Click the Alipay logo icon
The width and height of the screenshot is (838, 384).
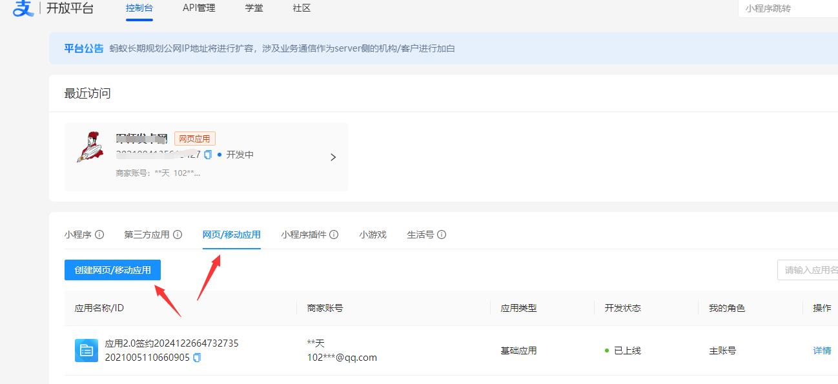click(x=24, y=8)
